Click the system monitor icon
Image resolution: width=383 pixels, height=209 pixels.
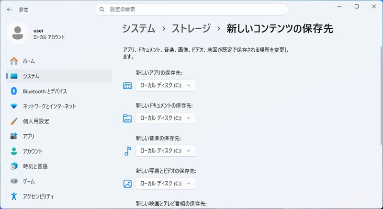pyautogui.click(x=14, y=76)
